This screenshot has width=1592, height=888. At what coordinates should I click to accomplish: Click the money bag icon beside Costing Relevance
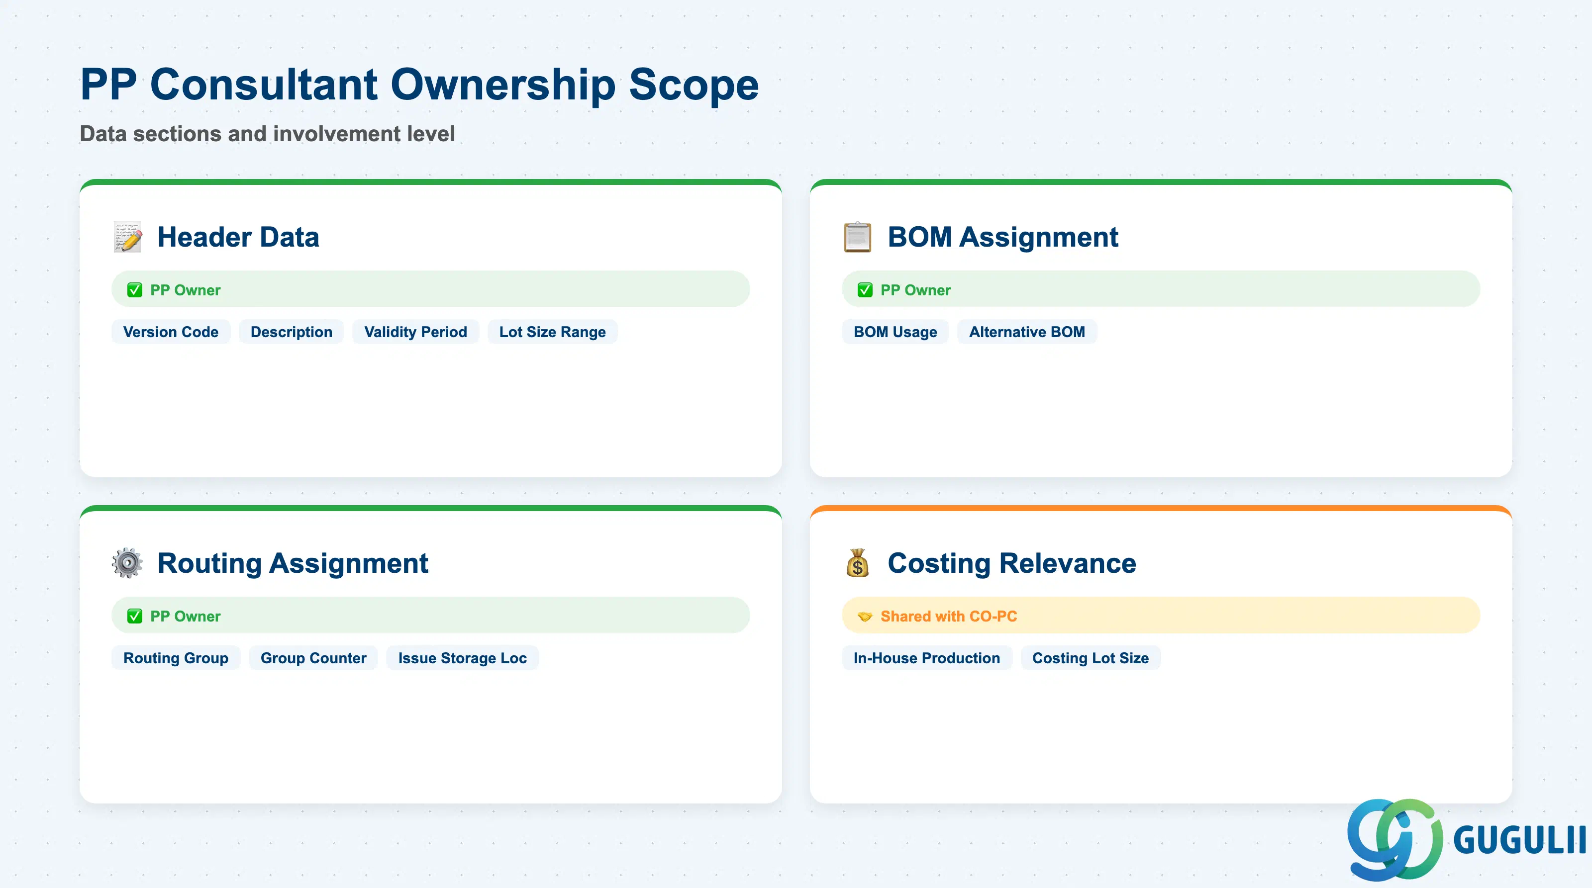[x=858, y=563]
